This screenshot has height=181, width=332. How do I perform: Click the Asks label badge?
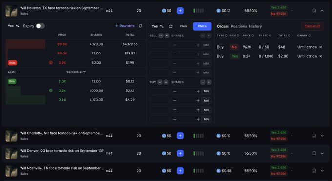click(12, 63)
